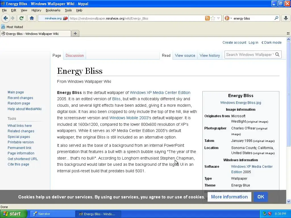Select the Energy Bliss browser tab
The height and width of the screenshot is (218, 291).
tap(36, 34)
